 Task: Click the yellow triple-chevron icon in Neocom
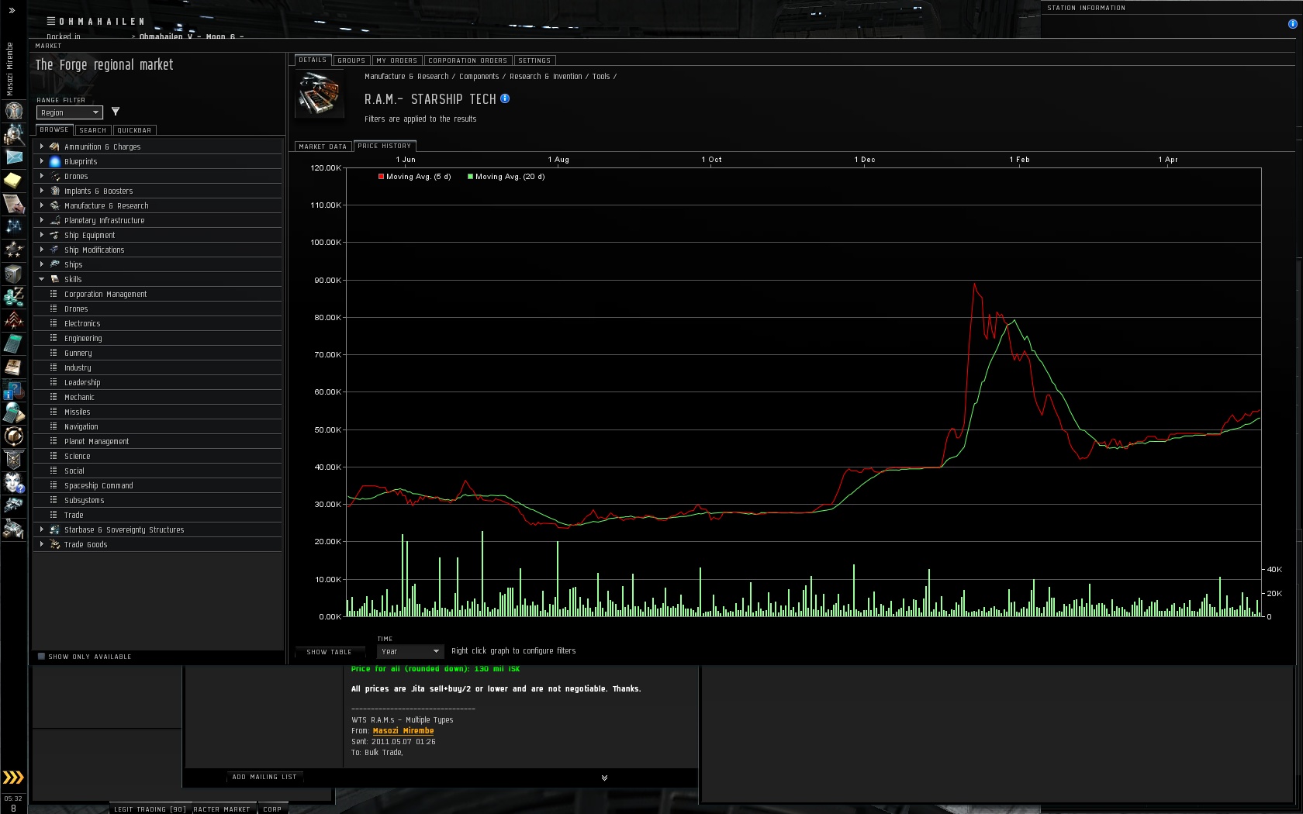13,778
